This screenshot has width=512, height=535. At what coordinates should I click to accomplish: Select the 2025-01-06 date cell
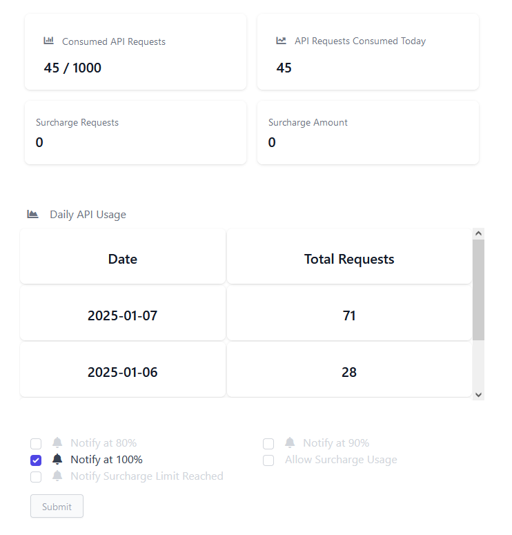(123, 369)
